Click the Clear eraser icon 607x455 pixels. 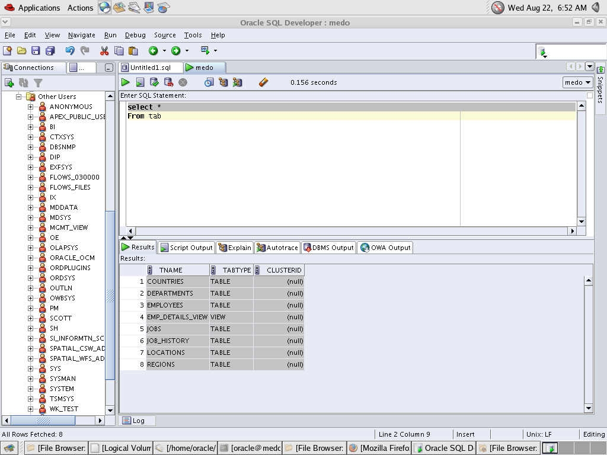pos(263,82)
